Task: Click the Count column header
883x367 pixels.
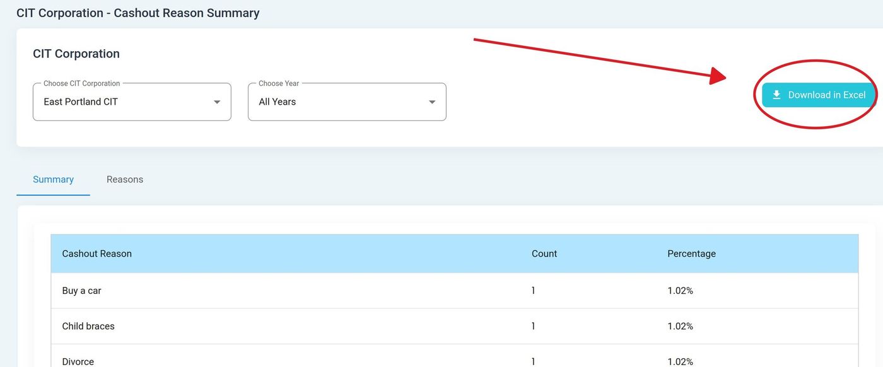Action: [x=544, y=253]
